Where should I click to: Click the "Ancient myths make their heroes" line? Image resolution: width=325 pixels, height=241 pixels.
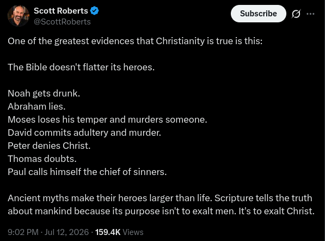(x=160, y=198)
